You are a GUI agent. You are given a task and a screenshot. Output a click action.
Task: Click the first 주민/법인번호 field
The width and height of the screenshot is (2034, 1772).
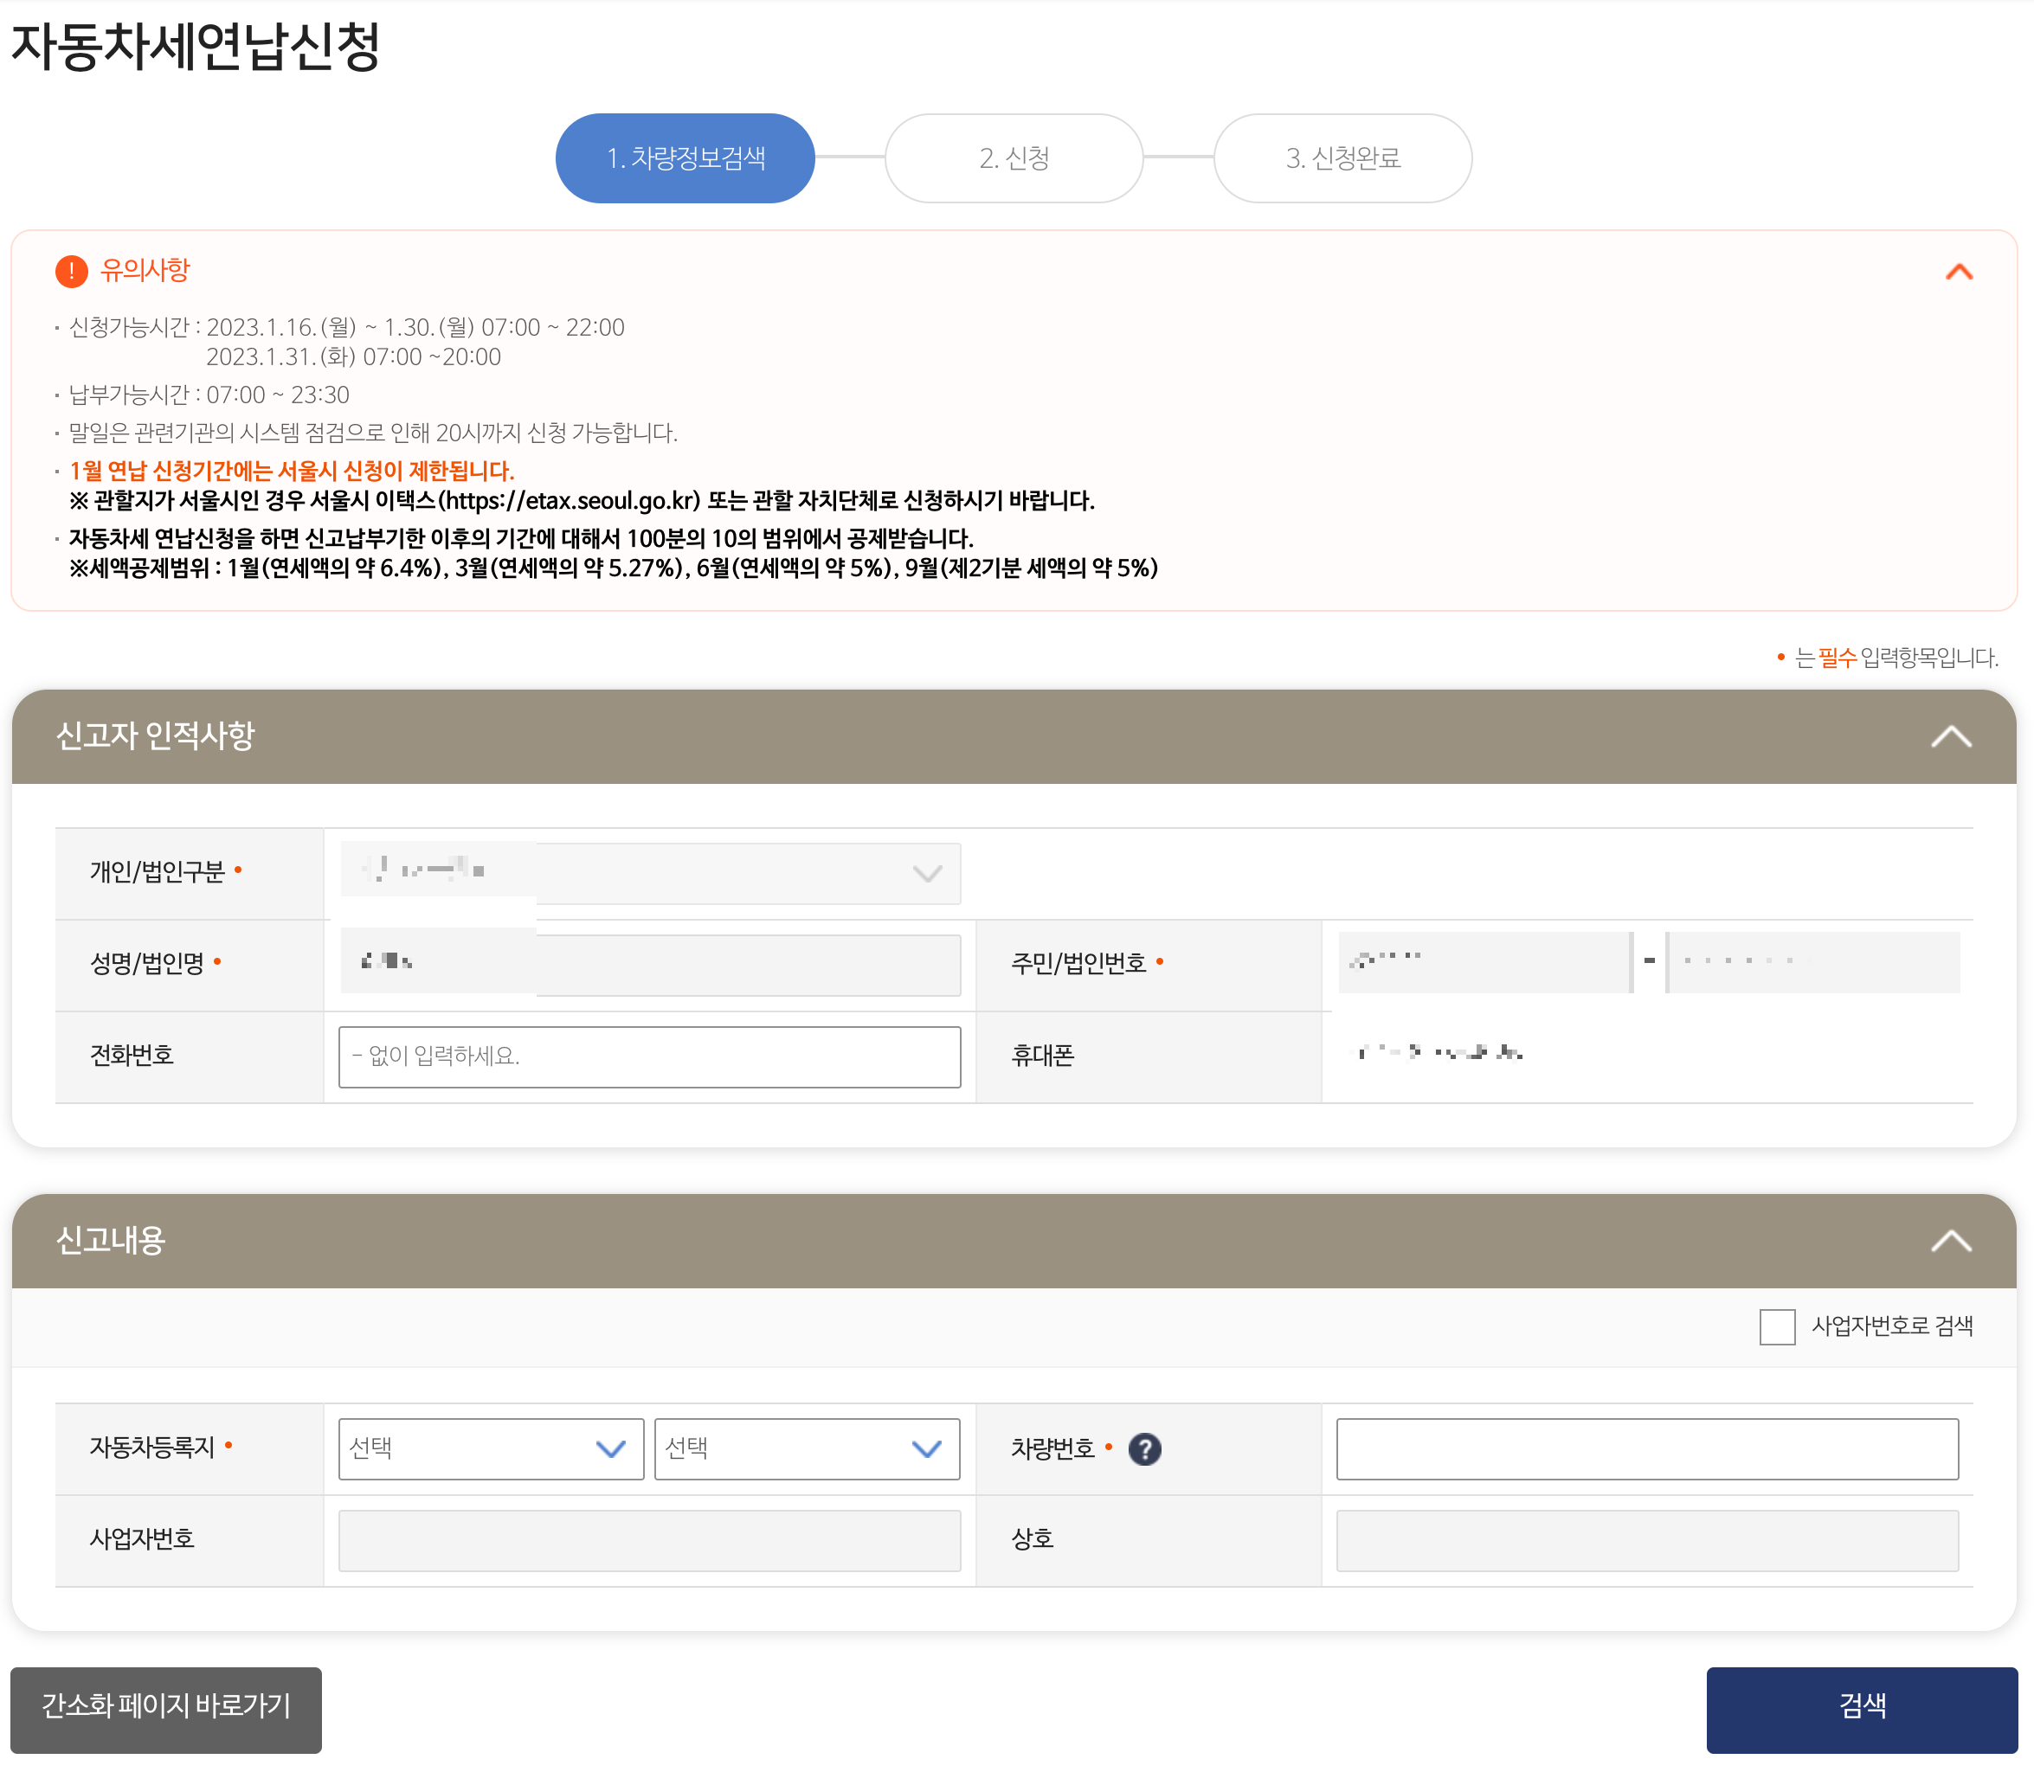pos(1483,961)
